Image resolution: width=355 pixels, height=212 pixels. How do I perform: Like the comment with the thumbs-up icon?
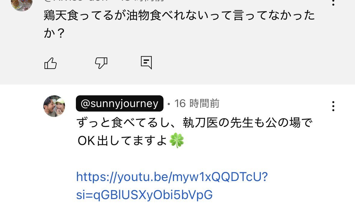[51, 63]
